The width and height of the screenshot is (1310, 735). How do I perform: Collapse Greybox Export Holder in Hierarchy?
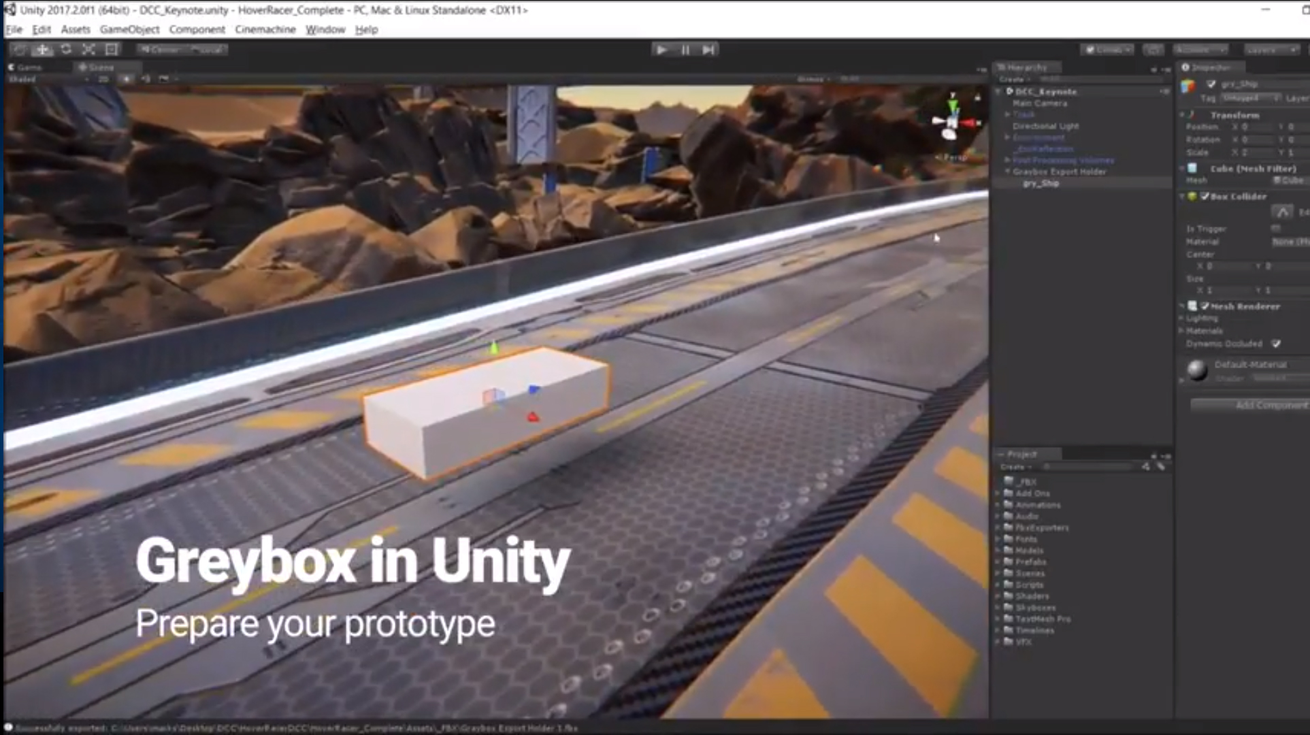click(x=1008, y=172)
